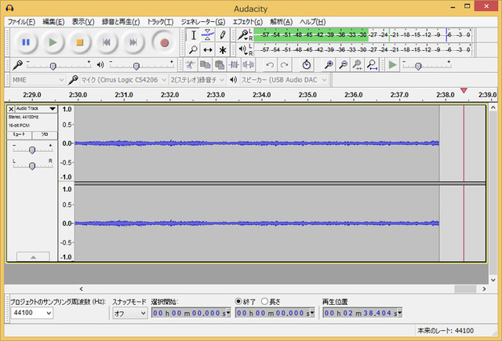
Task: Click the red Record button
Action: click(x=165, y=42)
